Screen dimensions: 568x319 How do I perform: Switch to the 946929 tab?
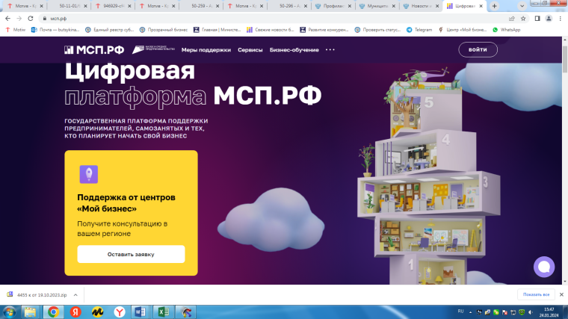point(113,6)
